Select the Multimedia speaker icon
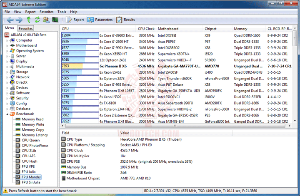 pos(12,67)
